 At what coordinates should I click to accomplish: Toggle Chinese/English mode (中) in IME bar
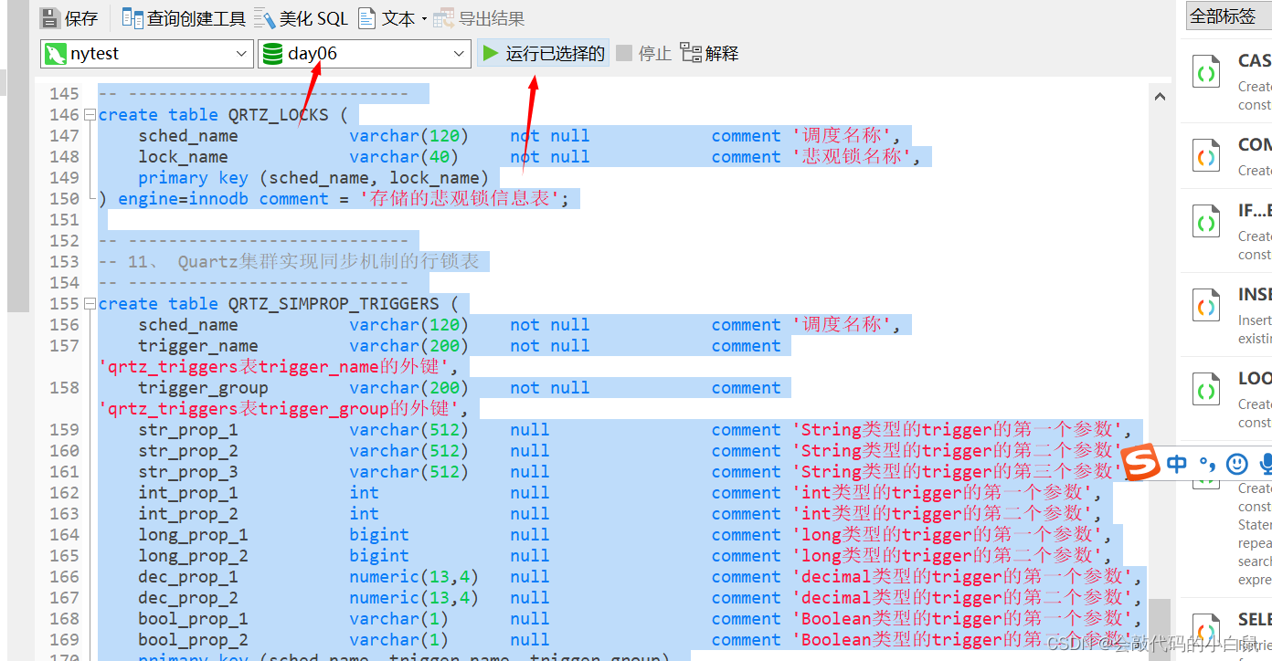pos(1177,464)
